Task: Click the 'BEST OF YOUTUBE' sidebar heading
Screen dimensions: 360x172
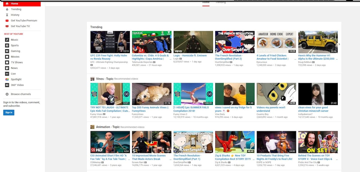Action: [x=13, y=34]
